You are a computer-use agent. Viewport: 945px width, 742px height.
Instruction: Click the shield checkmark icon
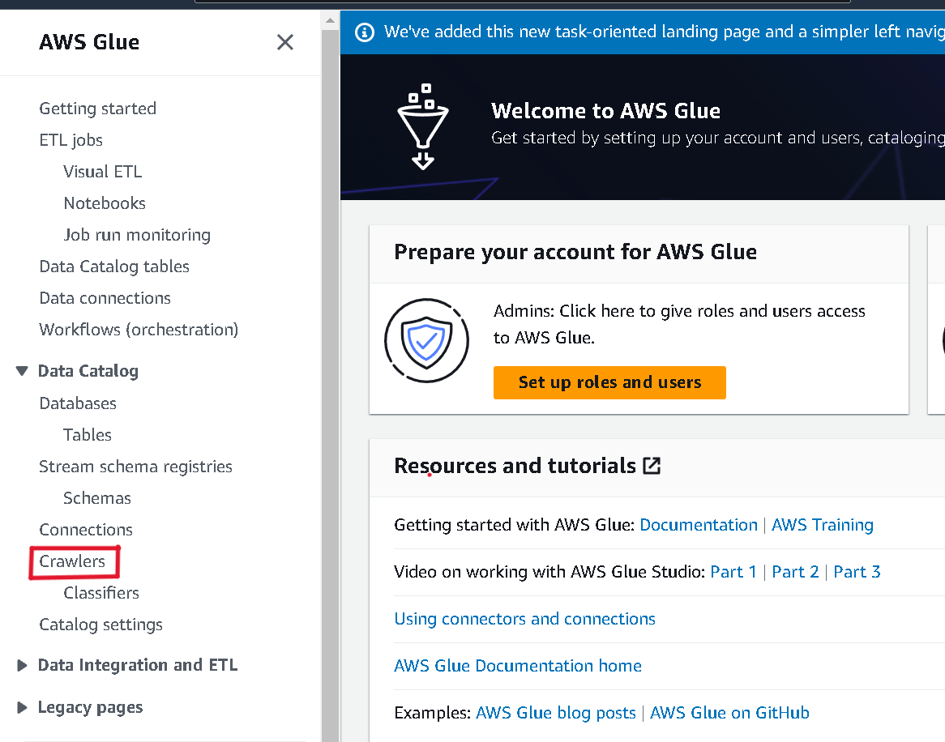tap(426, 341)
